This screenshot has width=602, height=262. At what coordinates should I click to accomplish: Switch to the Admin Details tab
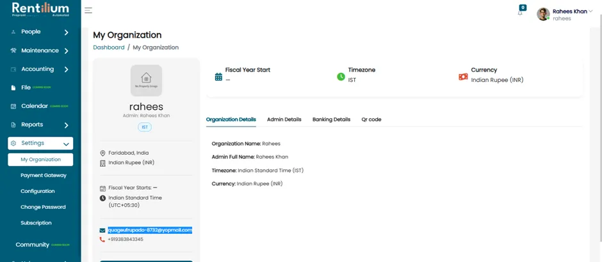(x=284, y=119)
